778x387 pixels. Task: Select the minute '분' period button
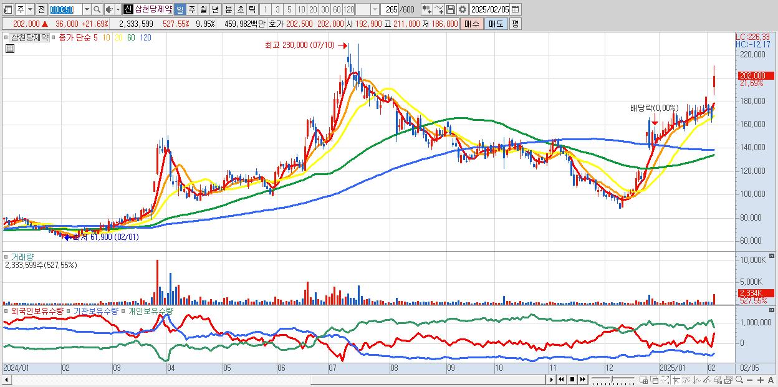(228, 9)
